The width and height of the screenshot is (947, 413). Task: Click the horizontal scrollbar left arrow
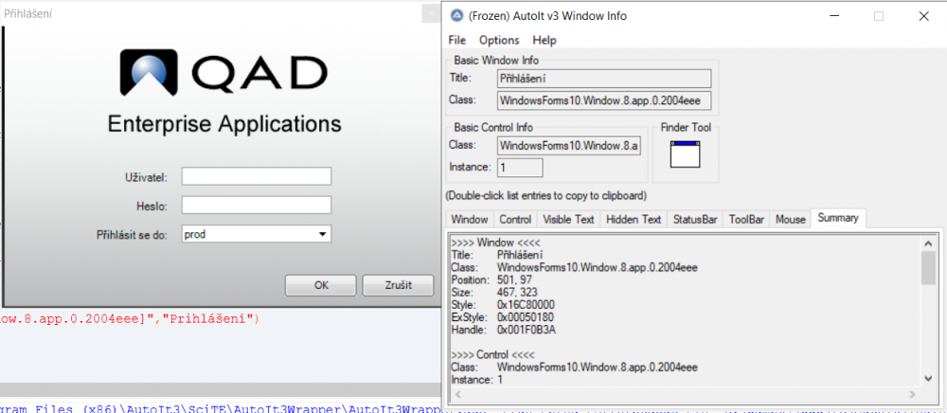[x=456, y=394]
